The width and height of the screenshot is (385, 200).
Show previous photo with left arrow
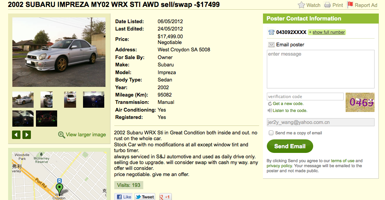pyautogui.click(x=16, y=135)
